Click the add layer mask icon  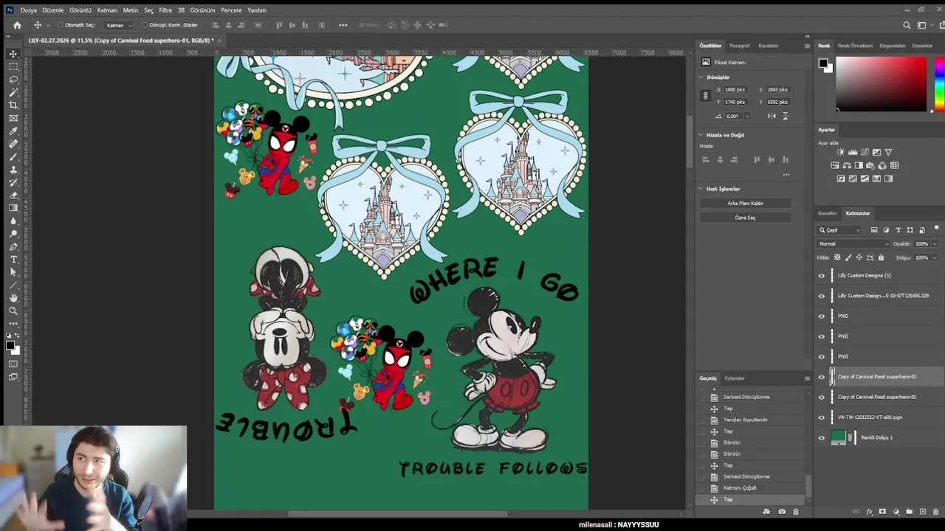[882, 512]
